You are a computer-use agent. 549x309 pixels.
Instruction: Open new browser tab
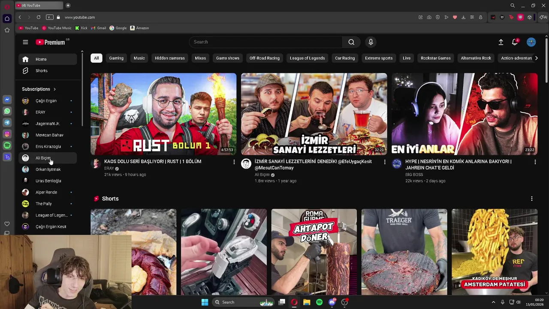tap(68, 6)
